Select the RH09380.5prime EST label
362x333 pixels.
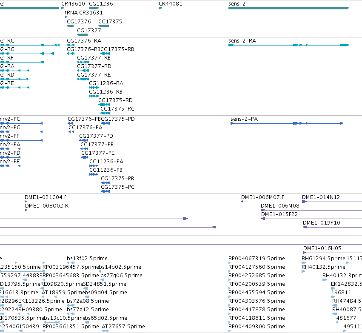point(40,309)
